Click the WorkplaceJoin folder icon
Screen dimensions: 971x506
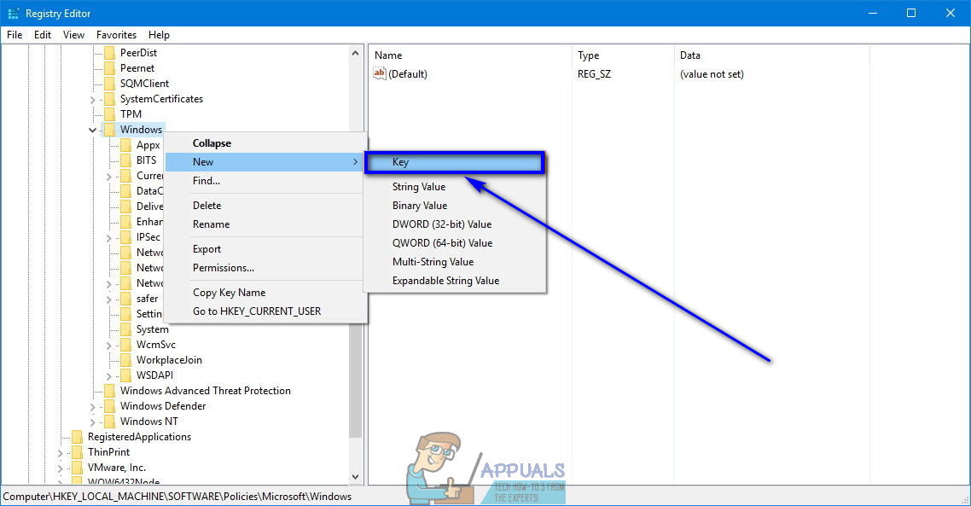[x=125, y=360]
